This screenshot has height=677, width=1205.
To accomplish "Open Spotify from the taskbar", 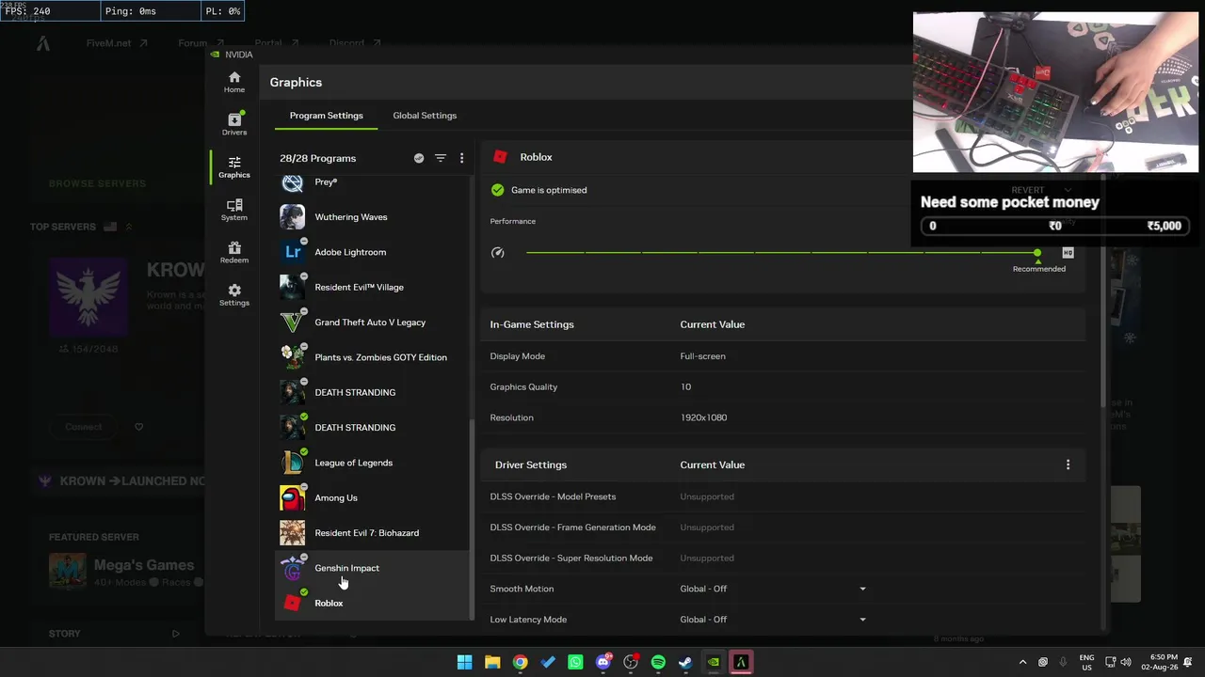I will pos(658,662).
